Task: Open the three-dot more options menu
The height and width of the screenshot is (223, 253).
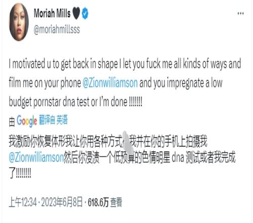Action: [240, 13]
